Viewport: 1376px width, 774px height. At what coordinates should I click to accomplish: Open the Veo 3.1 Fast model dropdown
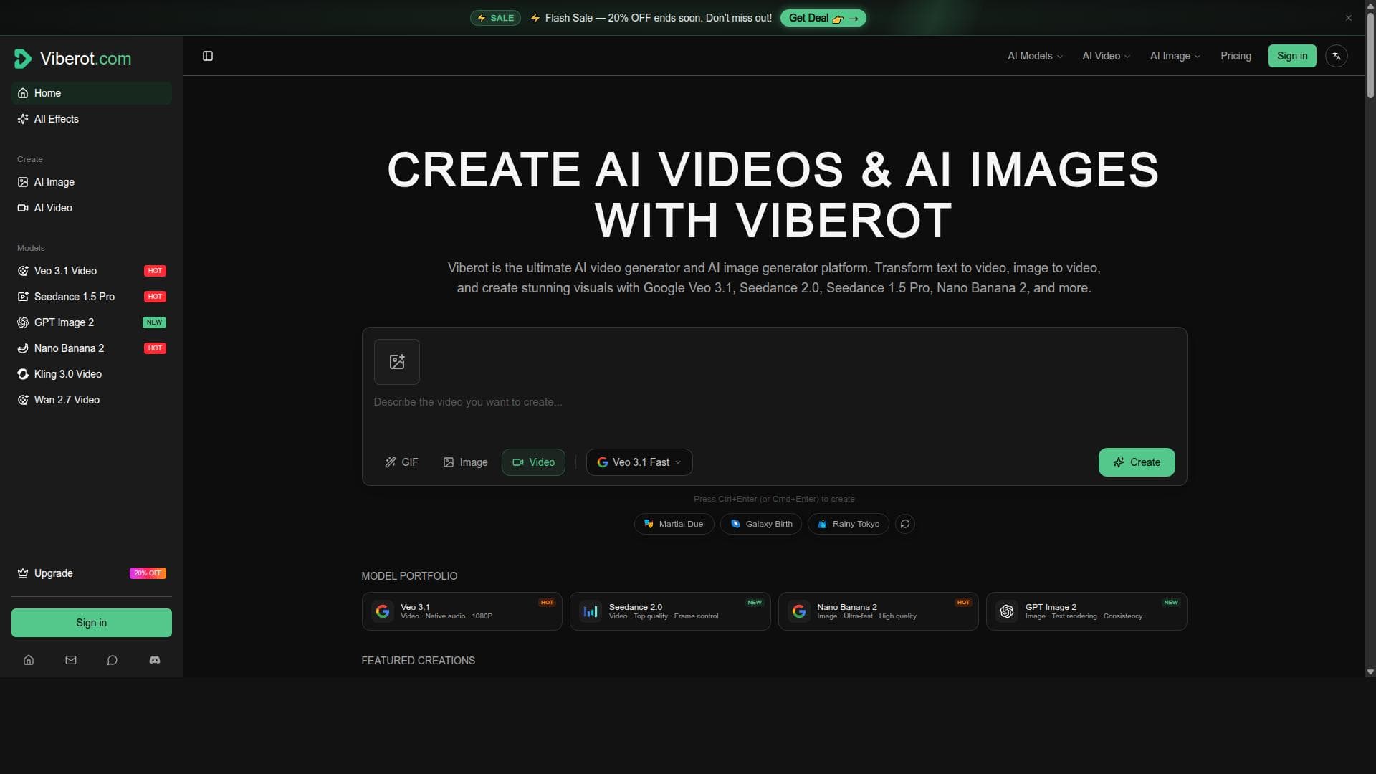pyautogui.click(x=639, y=462)
